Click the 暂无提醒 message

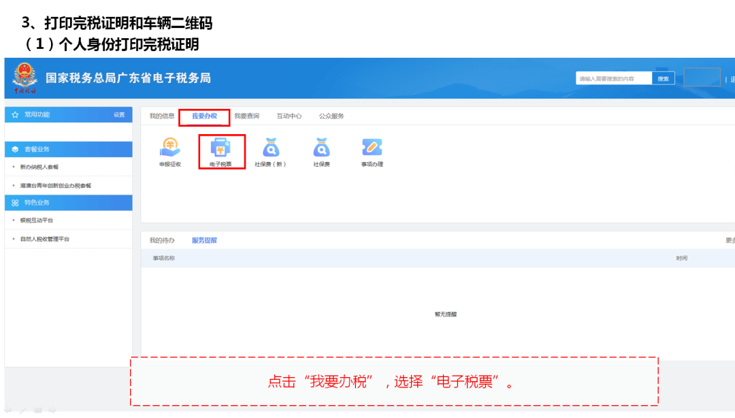pyautogui.click(x=445, y=315)
